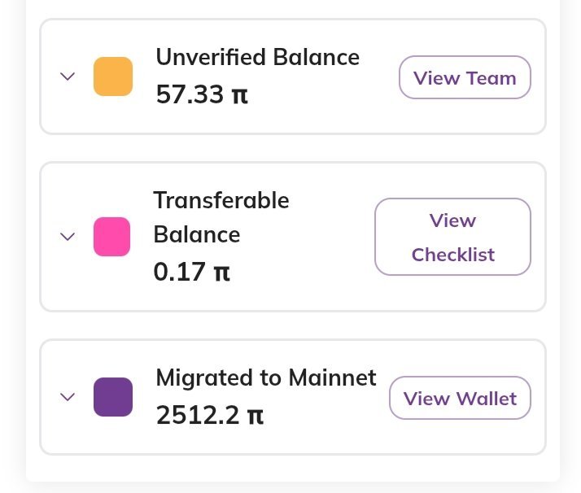The image size is (581, 493).
Task: Click the orange Unverified Balance color square
Action: coord(113,76)
